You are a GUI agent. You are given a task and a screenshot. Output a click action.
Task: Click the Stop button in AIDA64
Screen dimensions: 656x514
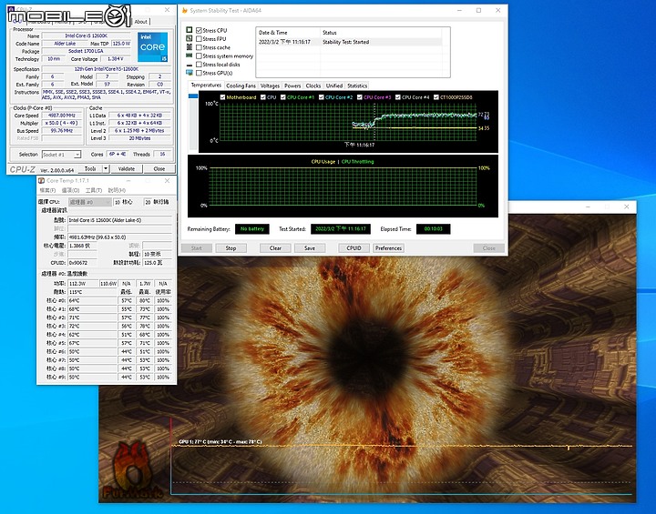[231, 248]
